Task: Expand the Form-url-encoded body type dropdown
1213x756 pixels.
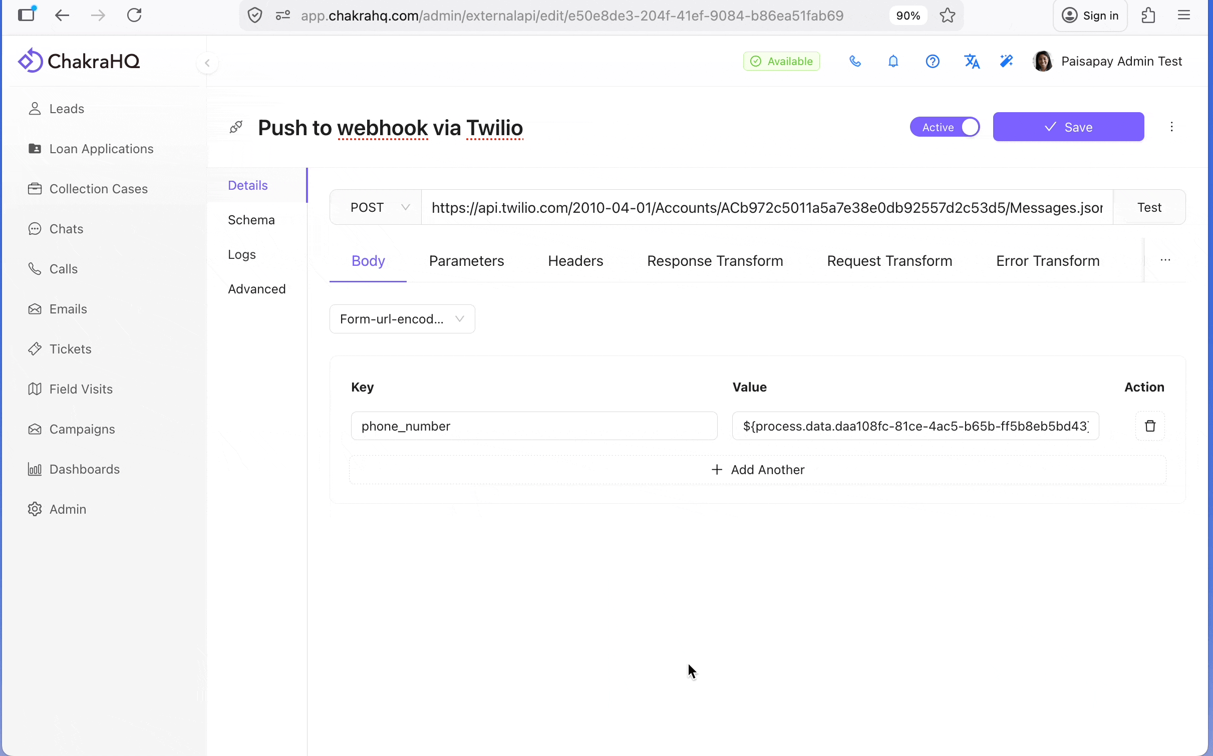Action: [x=402, y=319]
